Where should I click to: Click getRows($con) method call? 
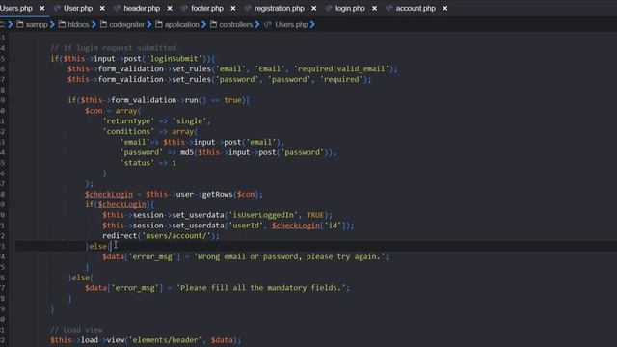(230, 194)
